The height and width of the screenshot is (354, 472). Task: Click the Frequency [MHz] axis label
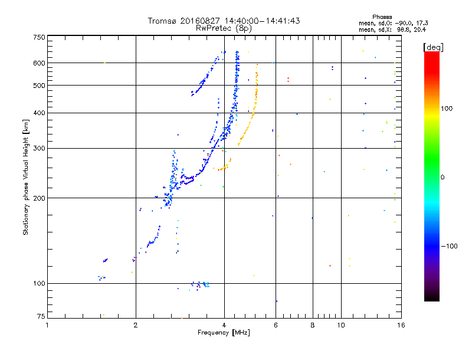[x=224, y=333]
